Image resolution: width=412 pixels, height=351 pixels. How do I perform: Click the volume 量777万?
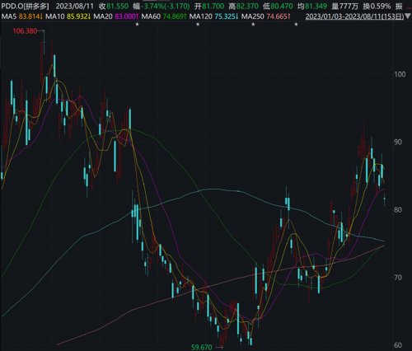[344, 6]
